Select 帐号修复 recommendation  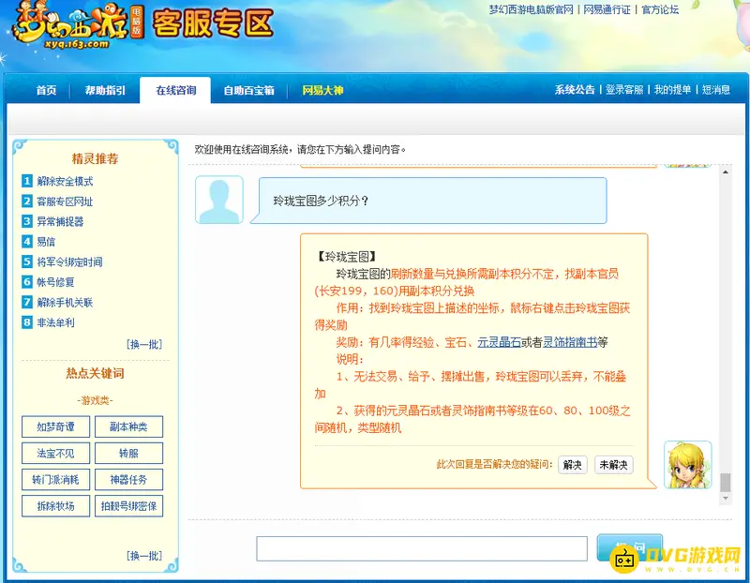tap(55, 282)
